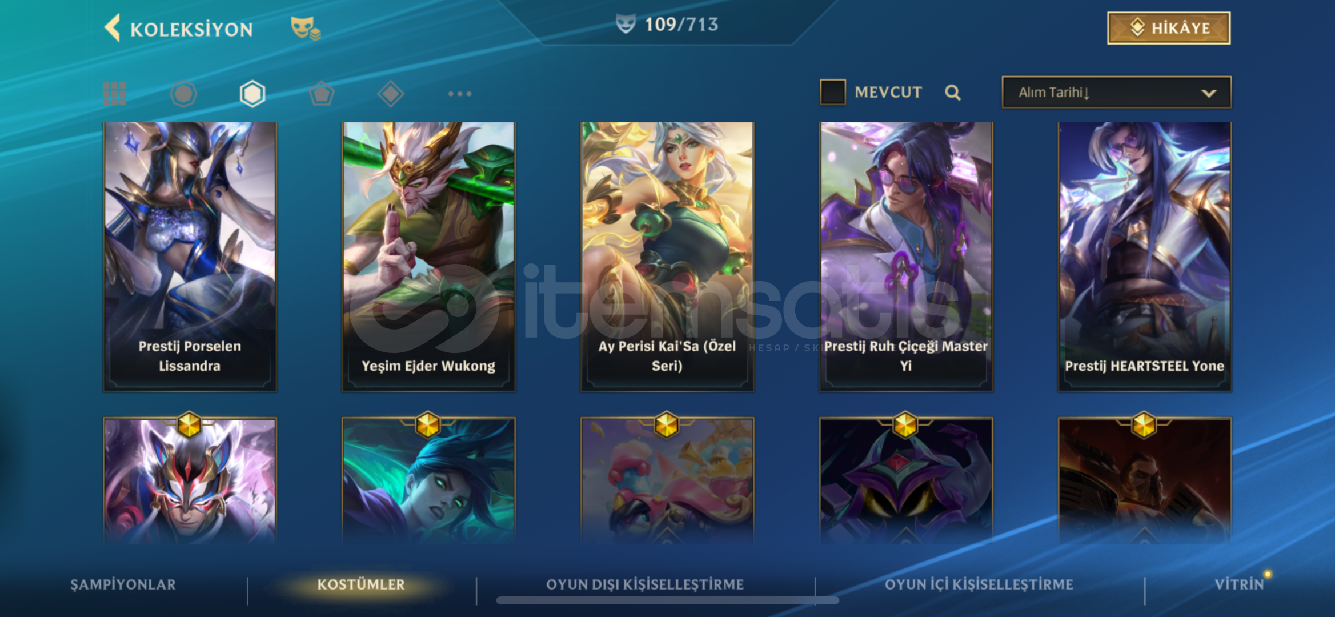The width and height of the screenshot is (1335, 617).
Task: Expand sort options with the chevron arrow
Action: point(1209,93)
